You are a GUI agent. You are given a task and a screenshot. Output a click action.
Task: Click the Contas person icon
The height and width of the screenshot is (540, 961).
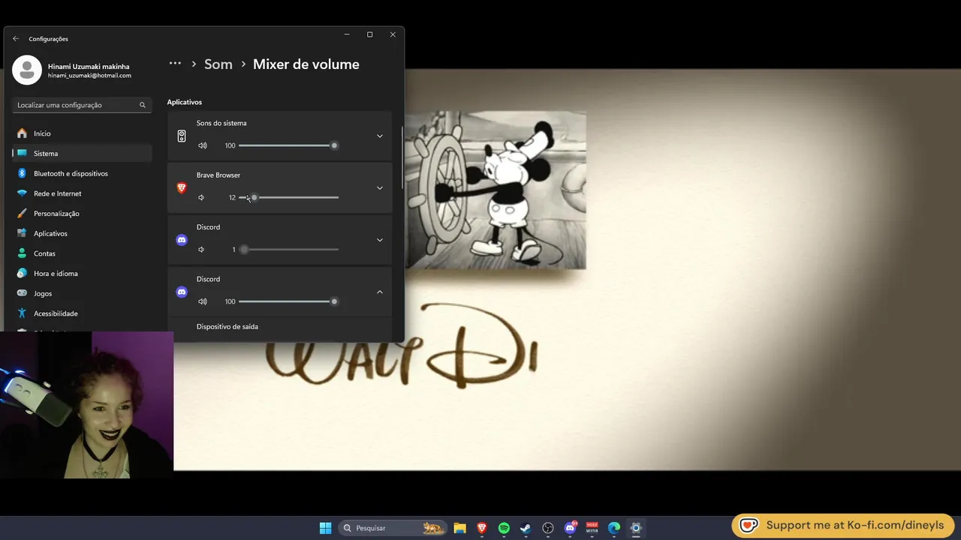tap(22, 253)
